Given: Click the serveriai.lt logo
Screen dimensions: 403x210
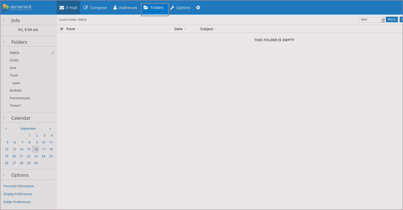Looking at the screenshot, I should pos(17,7).
